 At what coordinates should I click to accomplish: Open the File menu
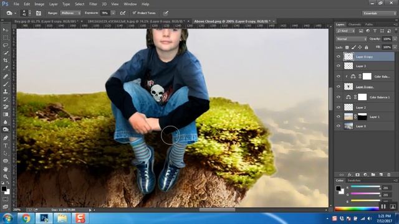tap(16, 4)
